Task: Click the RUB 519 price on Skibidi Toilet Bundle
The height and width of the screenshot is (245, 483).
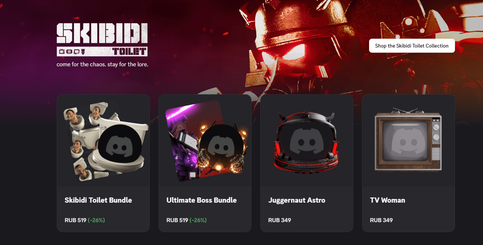Action: pos(75,220)
